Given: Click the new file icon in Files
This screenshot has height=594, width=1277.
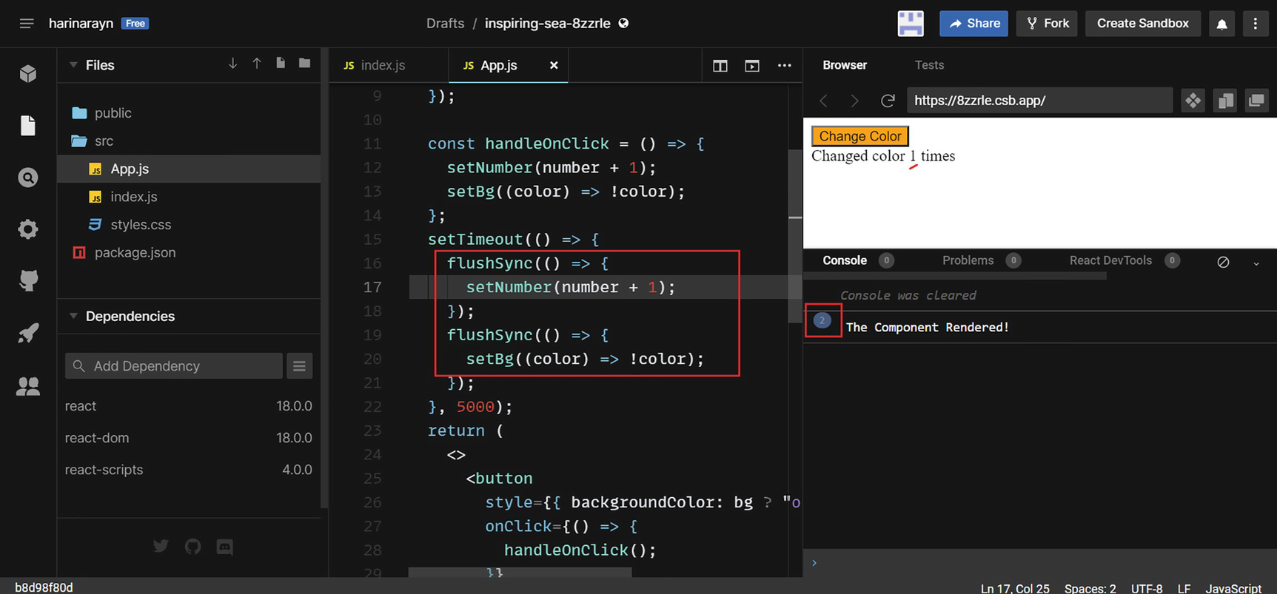Looking at the screenshot, I should (281, 64).
